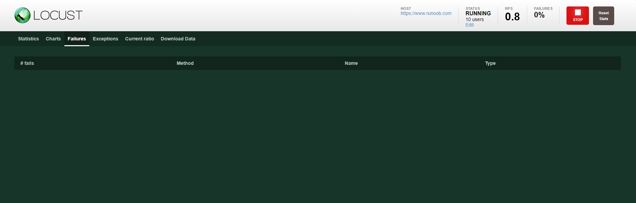The width and height of the screenshot is (636, 203).
Task: Sort by the Method column header
Action: click(x=185, y=63)
